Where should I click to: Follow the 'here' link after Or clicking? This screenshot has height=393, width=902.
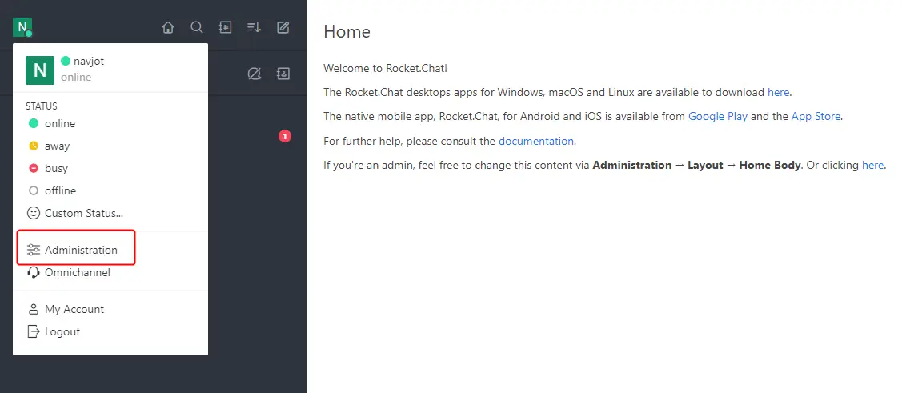[x=872, y=165]
